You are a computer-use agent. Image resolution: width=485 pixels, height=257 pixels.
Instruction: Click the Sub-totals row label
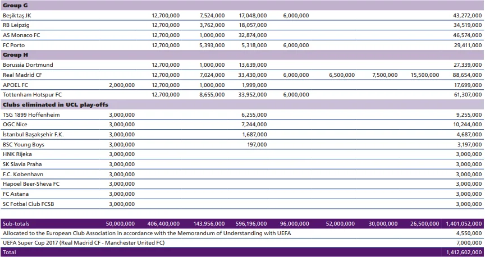(x=16, y=223)
